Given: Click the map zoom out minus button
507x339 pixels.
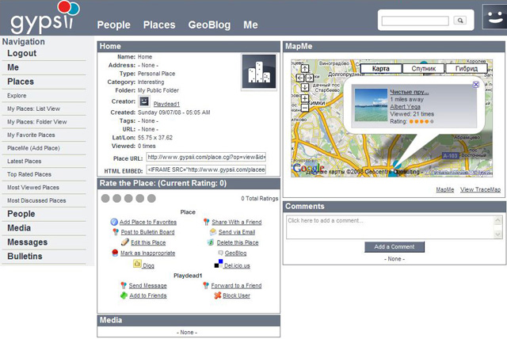Looking at the screenshot, I should pos(305,109).
